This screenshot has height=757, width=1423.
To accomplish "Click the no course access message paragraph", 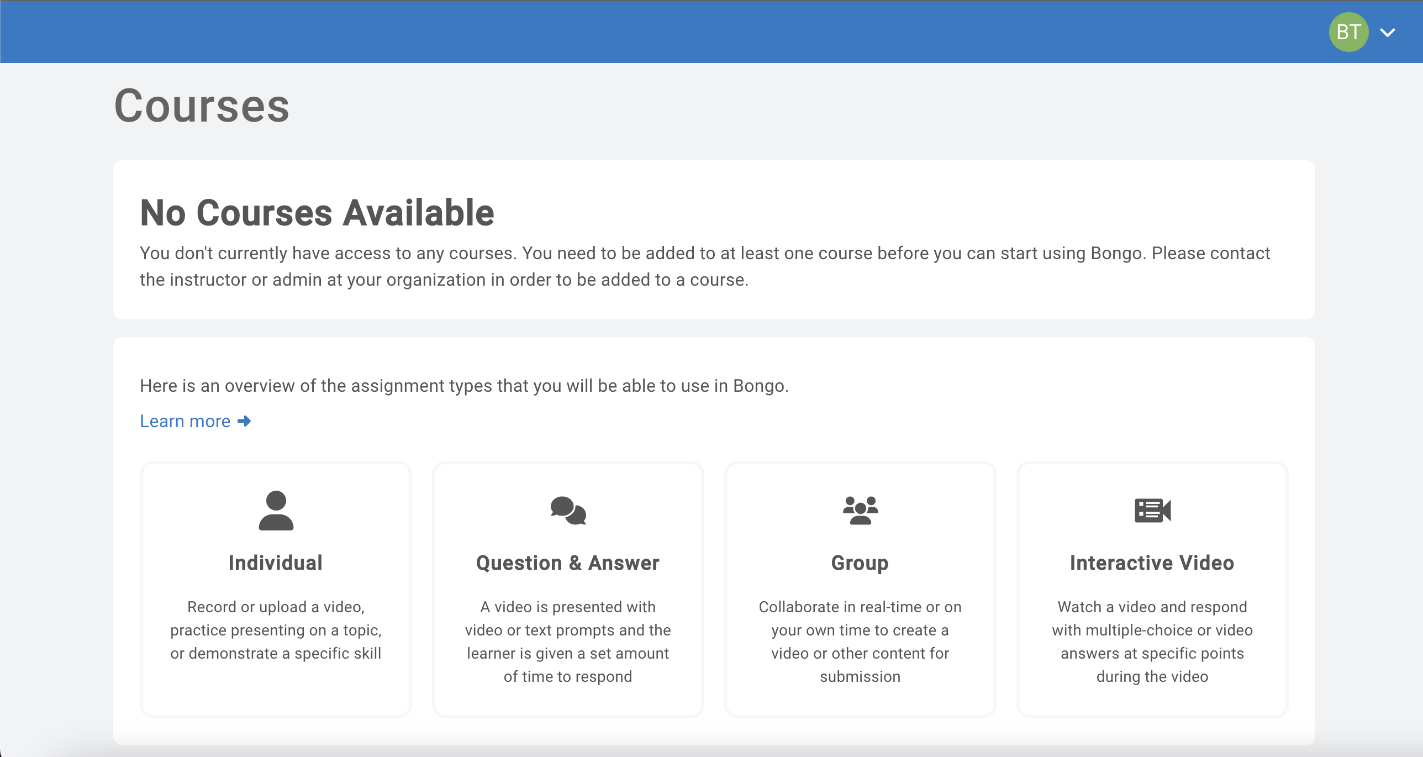I will pos(704,266).
